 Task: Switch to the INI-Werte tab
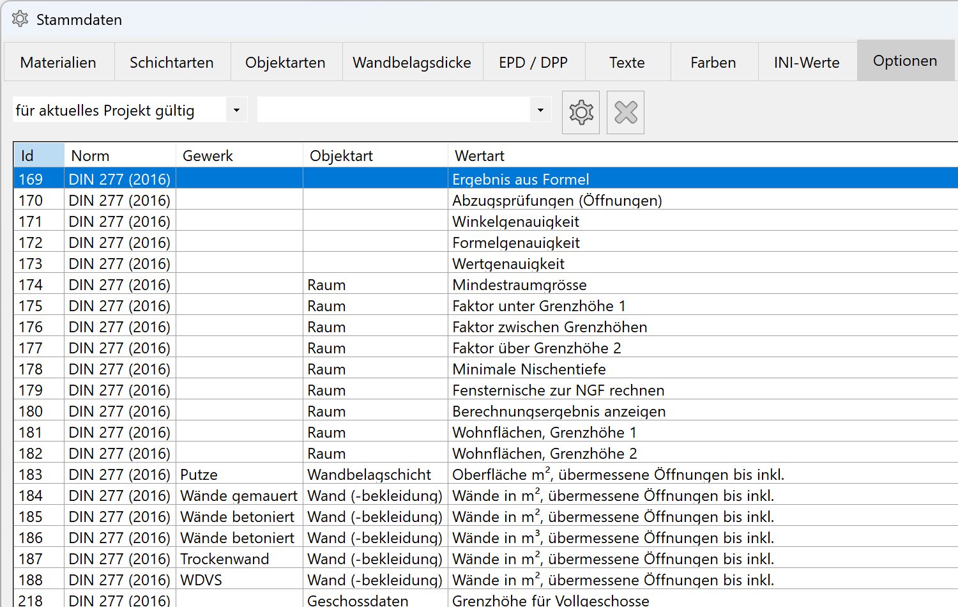pos(807,62)
